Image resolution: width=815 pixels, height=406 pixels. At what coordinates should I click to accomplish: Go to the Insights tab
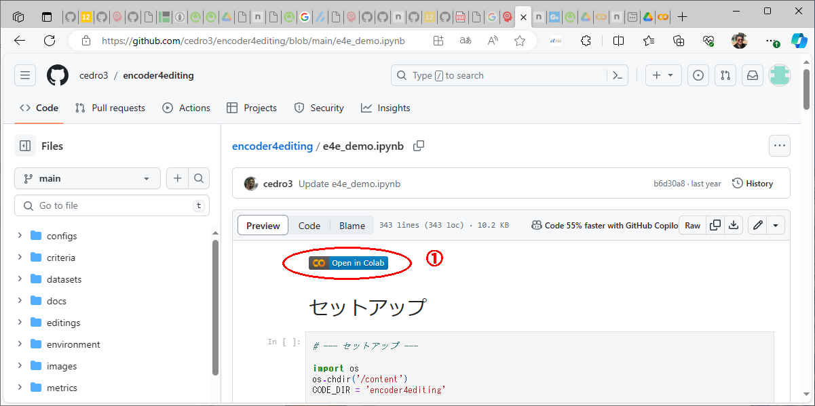(385, 108)
